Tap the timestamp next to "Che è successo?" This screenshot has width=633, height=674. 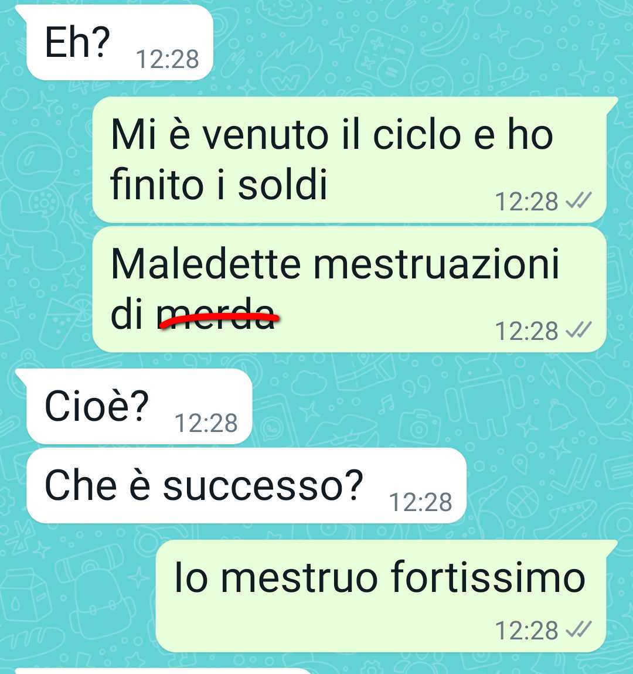click(x=420, y=502)
